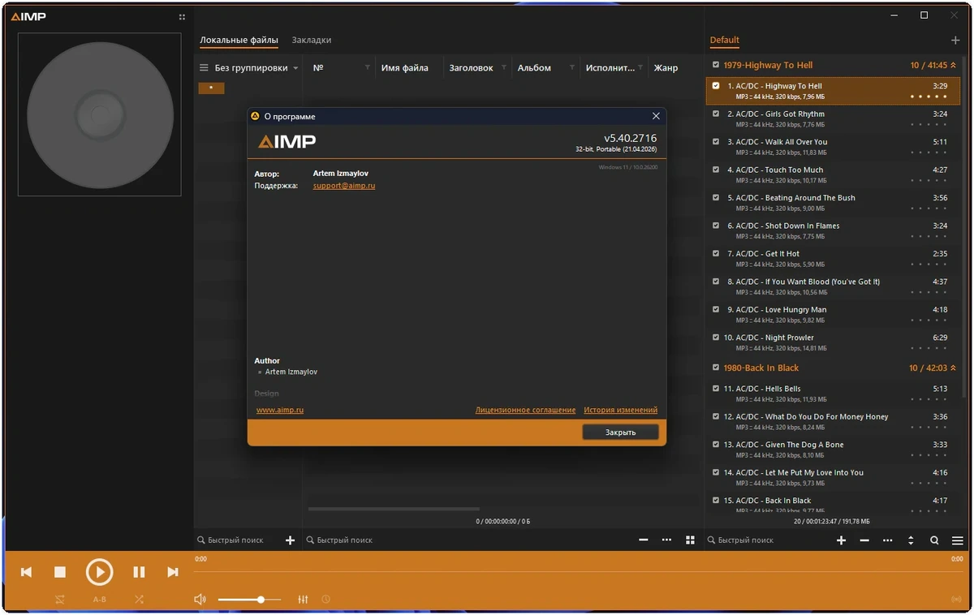Add new playlist tab with plus icon
974x615 pixels.
point(955,40)
